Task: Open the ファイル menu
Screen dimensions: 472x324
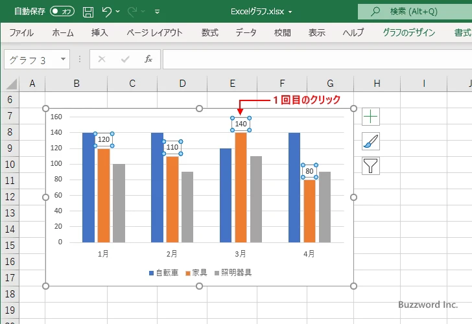Action: point(21,32)
